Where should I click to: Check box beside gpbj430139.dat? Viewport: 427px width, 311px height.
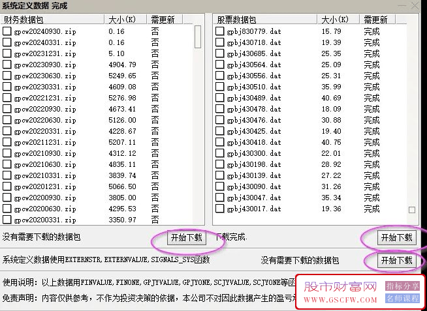tap(220, 175)
